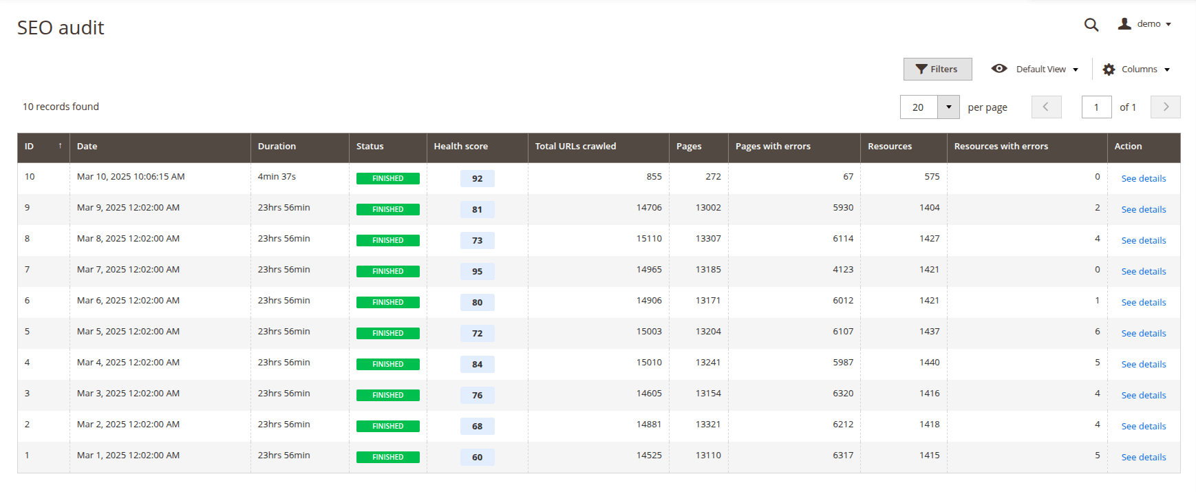Open See details for audit 1
Viewport: 1196px width, 492px height.
coord(1143,458)
